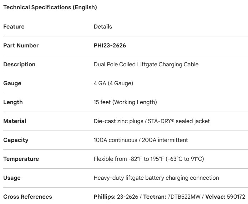Select the 4 GA (4 Gauge) value
This screenshot has width=248, height=204.
[x=113, y=83]
